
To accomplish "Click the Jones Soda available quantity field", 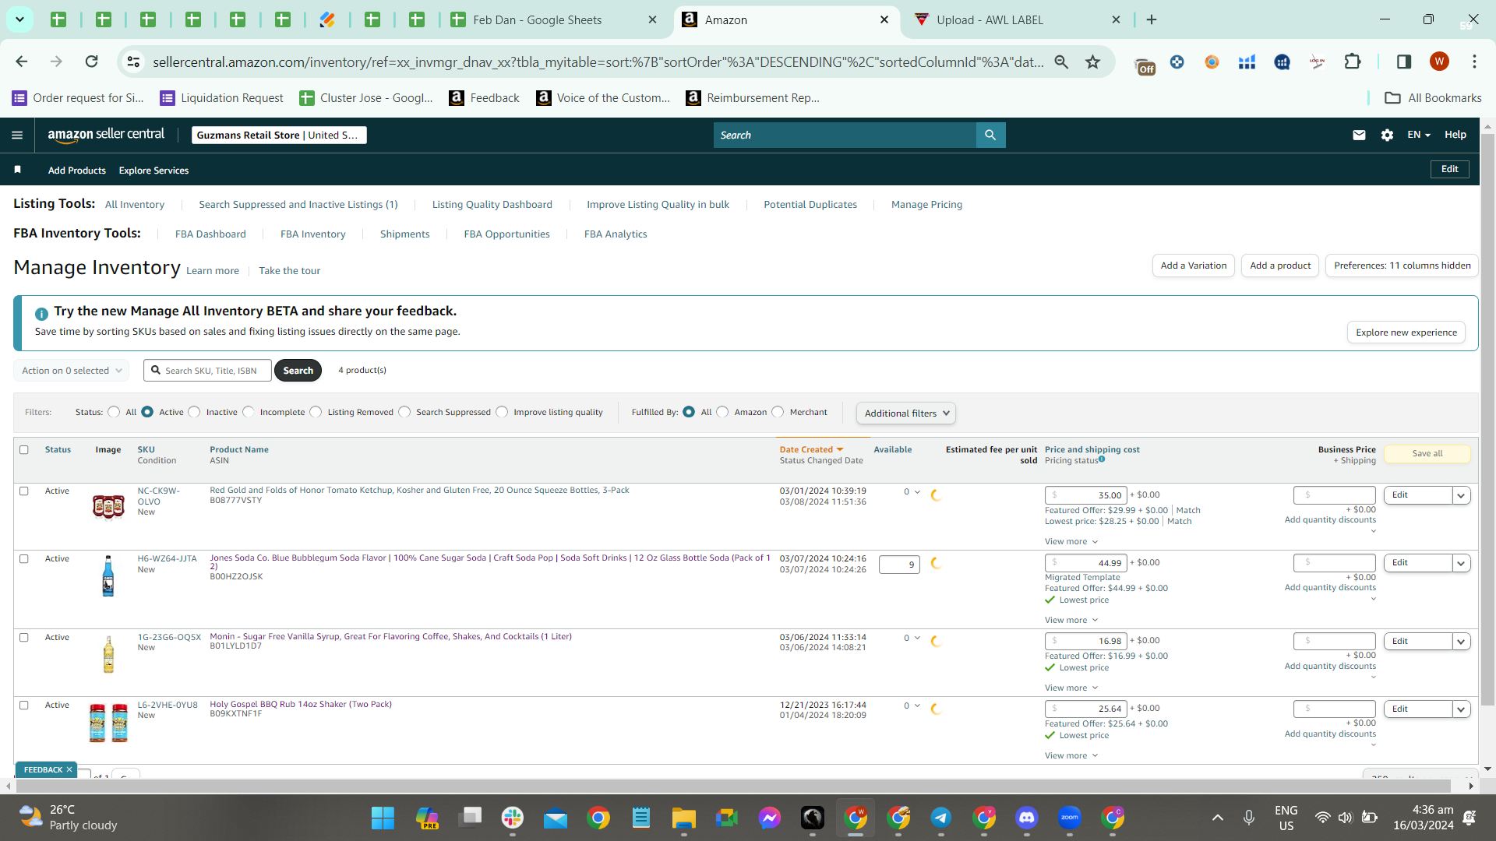I will click(x=899, y=565).
